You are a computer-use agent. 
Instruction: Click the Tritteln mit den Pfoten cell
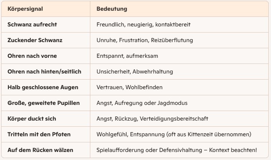[x=46, y=134]
